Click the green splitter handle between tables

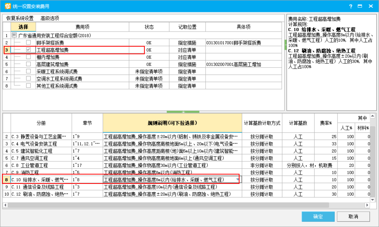click(183, 112)
